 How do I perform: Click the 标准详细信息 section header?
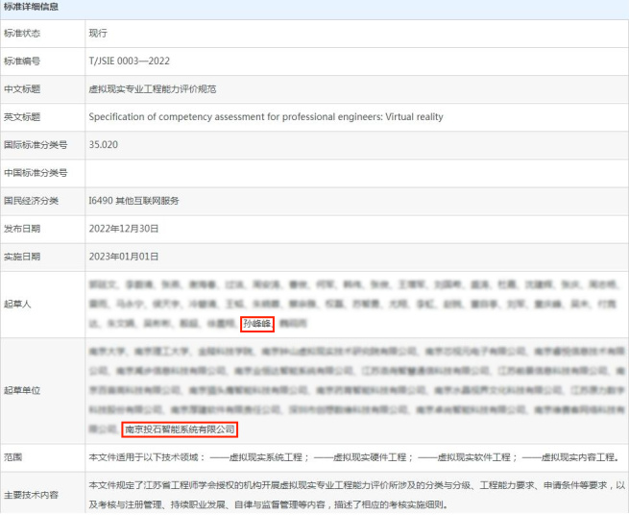click(31, 7)
